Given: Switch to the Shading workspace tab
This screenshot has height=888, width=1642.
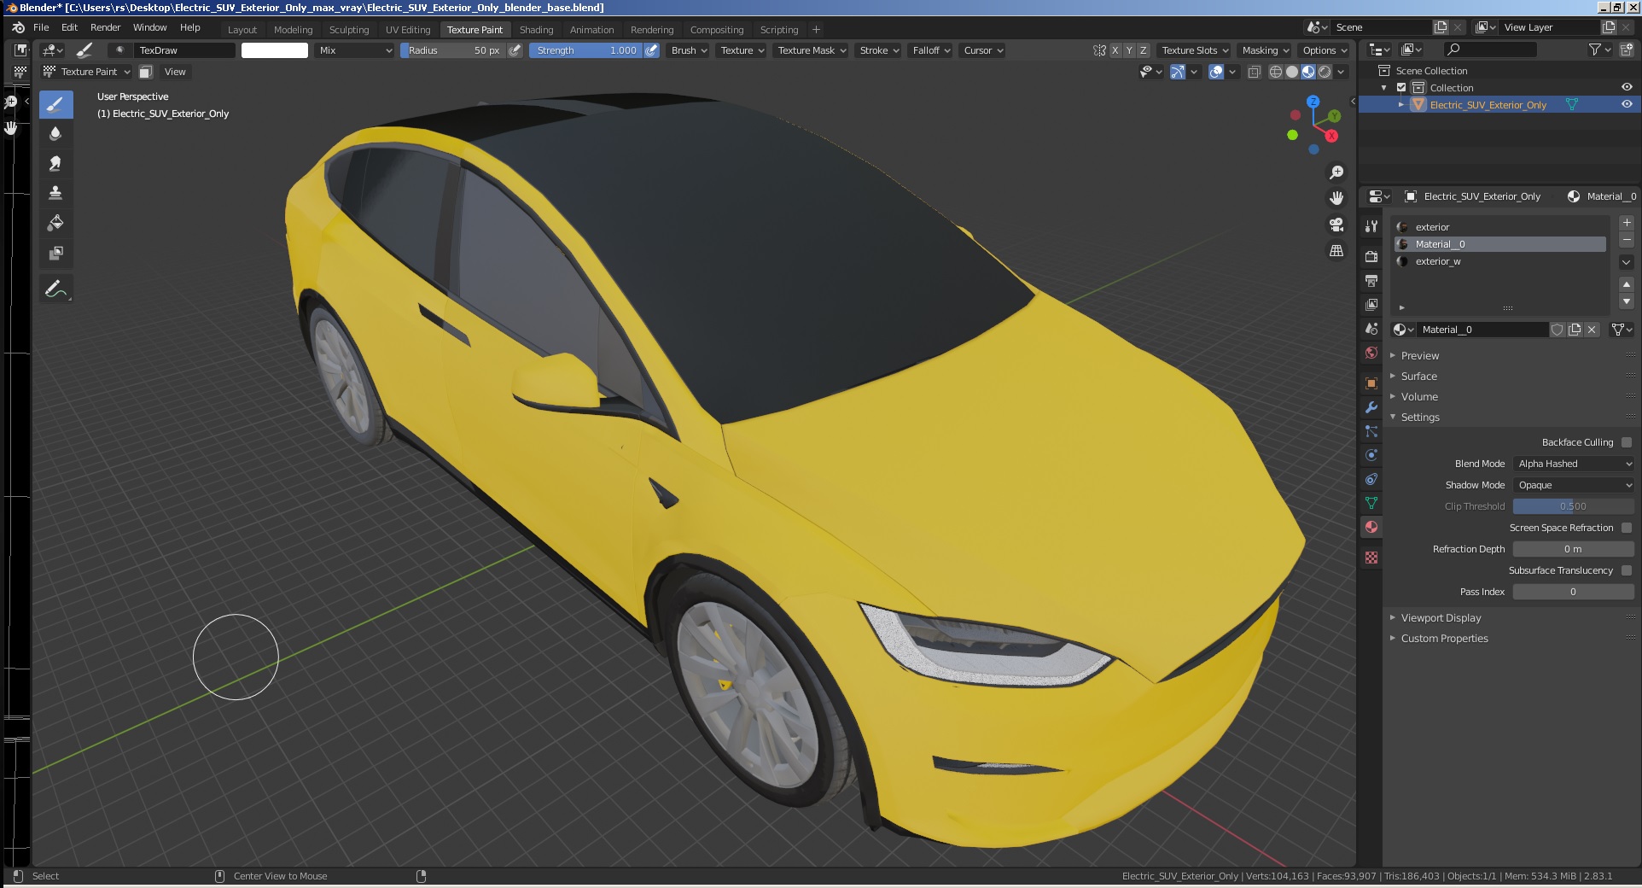Looking at the screenshot, I should click(x=536, y=30).
